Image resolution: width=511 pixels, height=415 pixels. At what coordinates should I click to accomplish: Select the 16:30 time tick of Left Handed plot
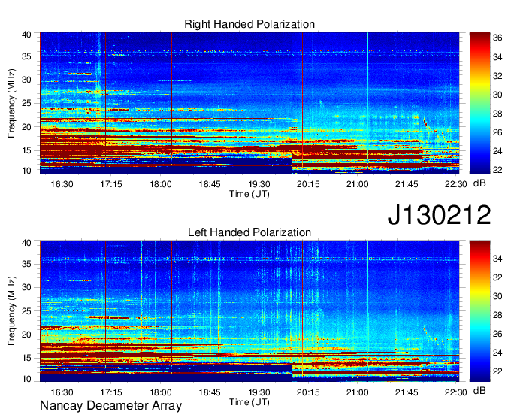(x=62, y=392)
